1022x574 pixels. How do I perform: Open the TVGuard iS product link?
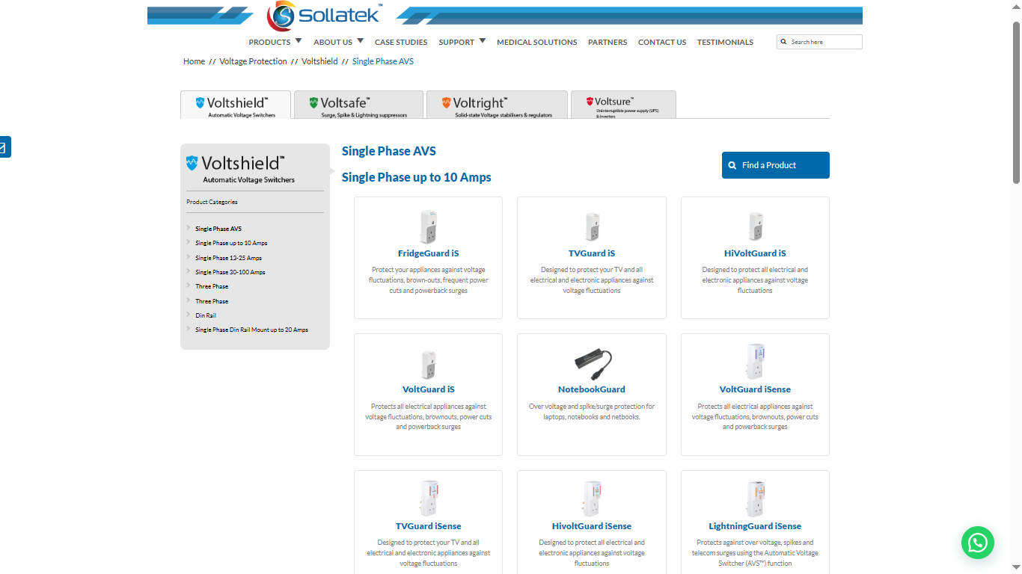591,253
